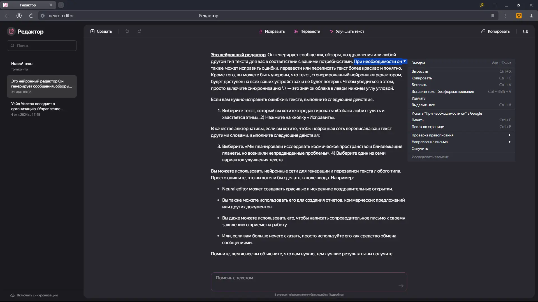Click the browser bookmark icon

tap(493, 16)
